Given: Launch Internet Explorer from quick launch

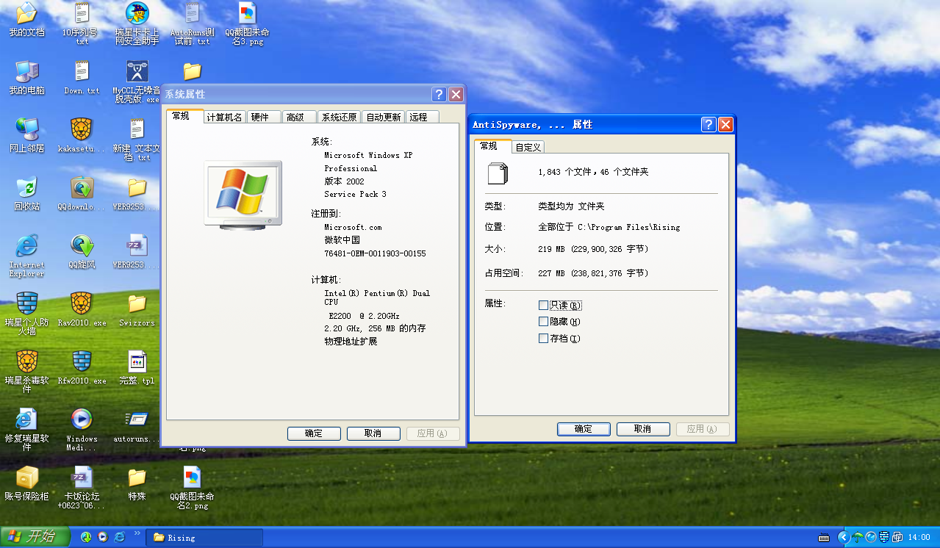Looking at the screenshot, I should pyautogui.click(x=120, y=538).
